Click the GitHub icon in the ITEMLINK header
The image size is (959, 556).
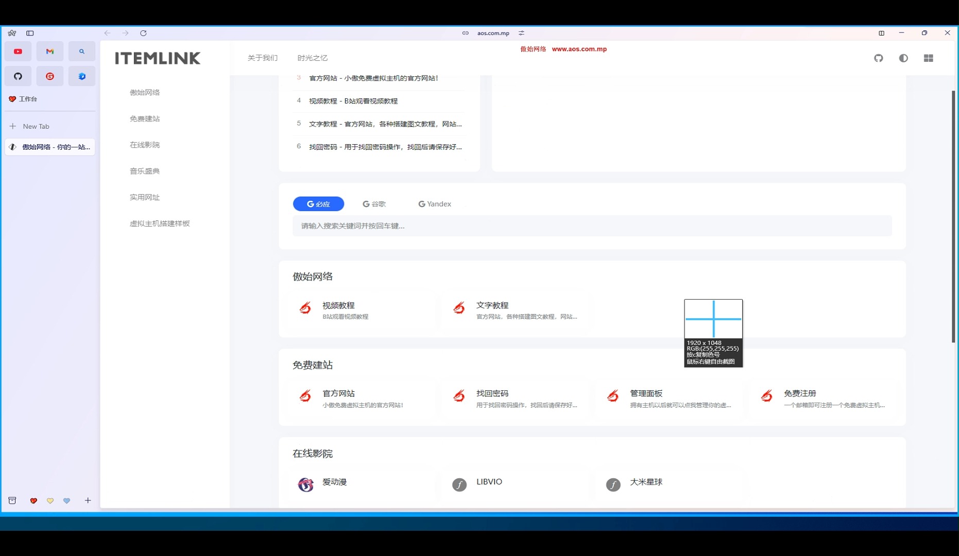878,58
